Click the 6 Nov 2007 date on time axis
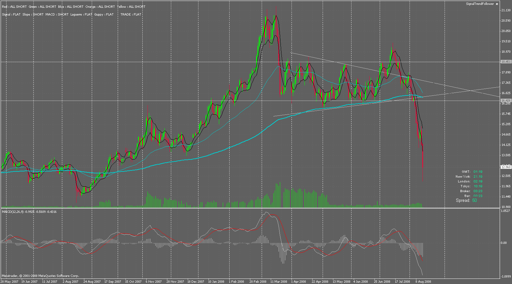512x284 pixels. tap(154, 282)
